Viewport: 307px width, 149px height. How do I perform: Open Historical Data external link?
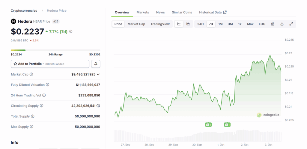coord(213,12)
